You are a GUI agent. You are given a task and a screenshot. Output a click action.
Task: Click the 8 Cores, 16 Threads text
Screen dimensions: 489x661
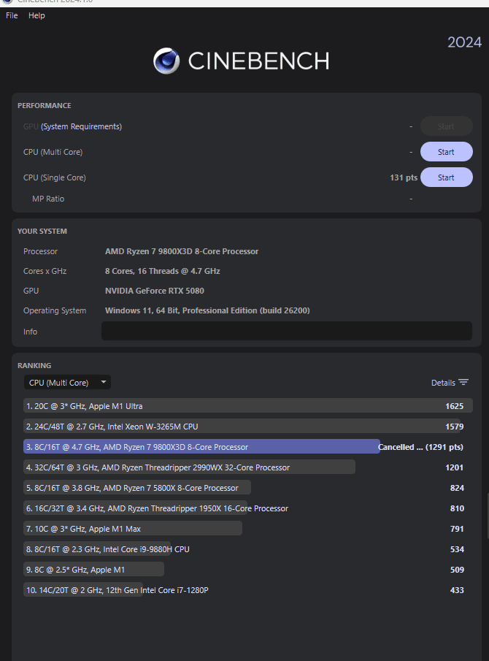[163, 271]
